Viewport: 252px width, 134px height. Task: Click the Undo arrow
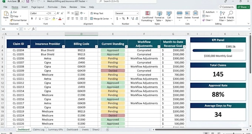[x=32, y=1]
